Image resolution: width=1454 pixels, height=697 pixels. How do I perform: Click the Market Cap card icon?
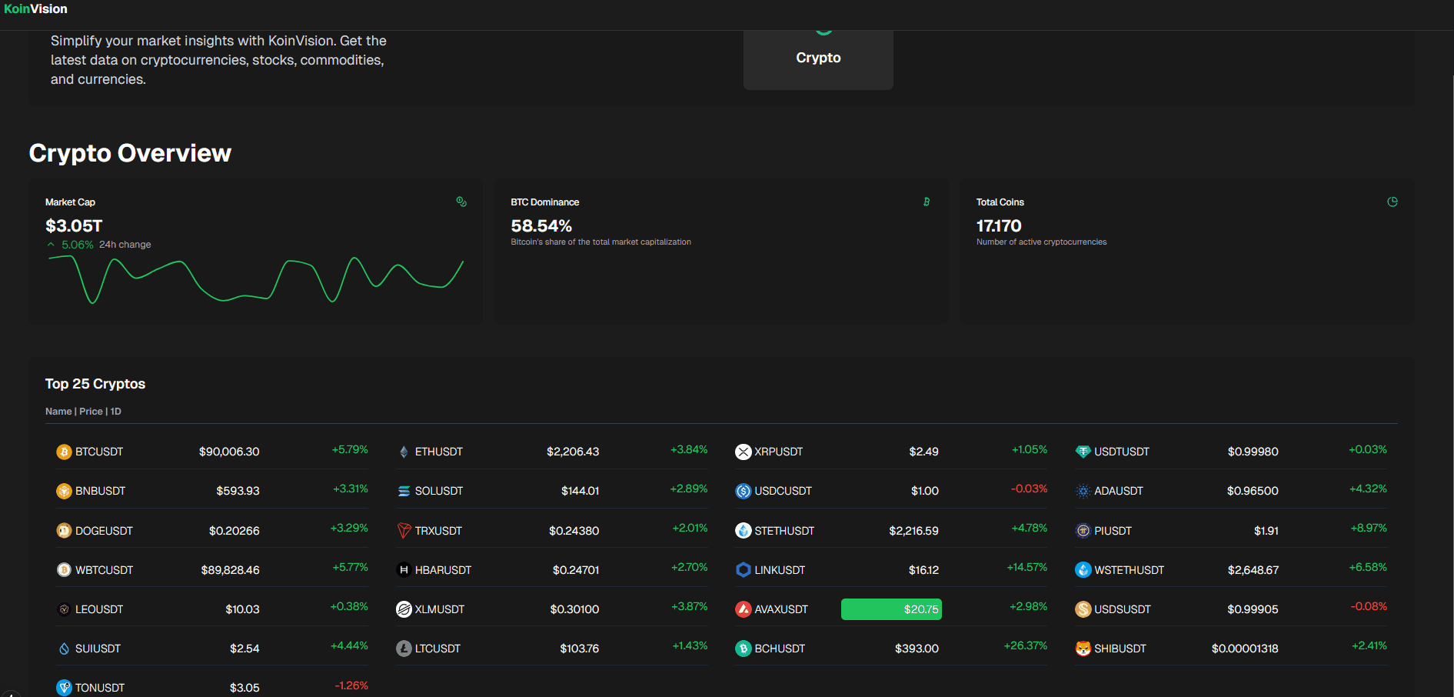(x=461, y=202)
